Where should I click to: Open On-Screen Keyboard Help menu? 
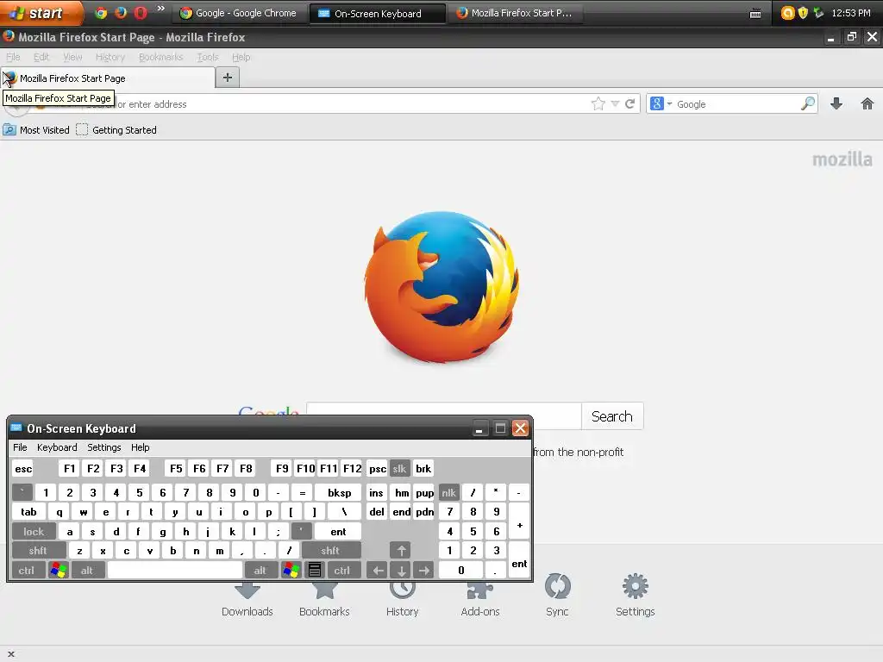pos(141,447)
